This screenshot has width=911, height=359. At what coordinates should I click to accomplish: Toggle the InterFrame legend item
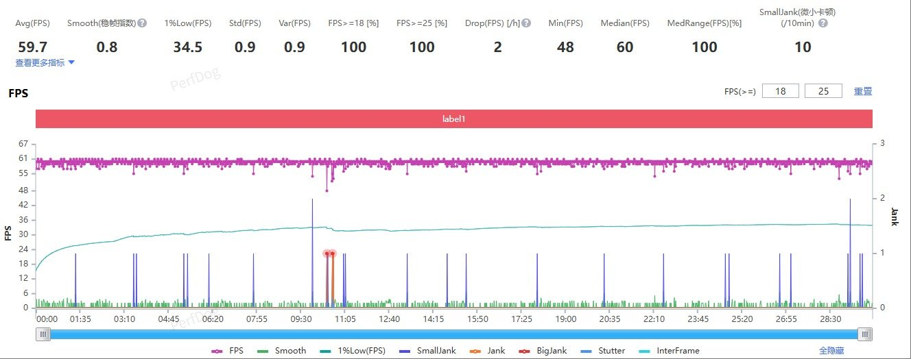[670, 351]
